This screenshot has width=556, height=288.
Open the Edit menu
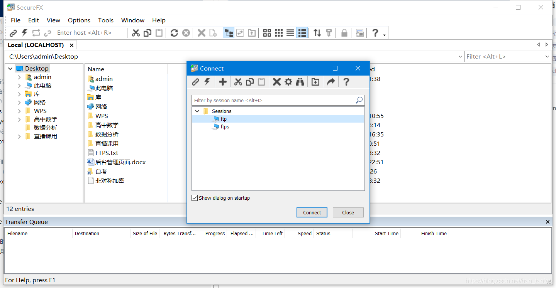(x=34, y=20)
